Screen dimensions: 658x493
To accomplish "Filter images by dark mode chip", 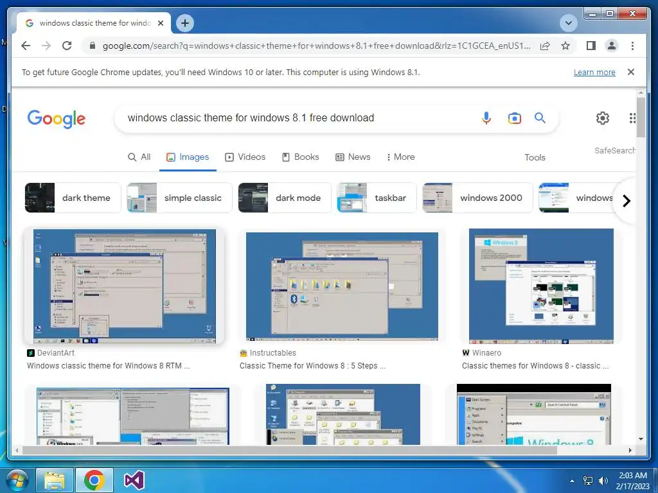I will point(285,198).
